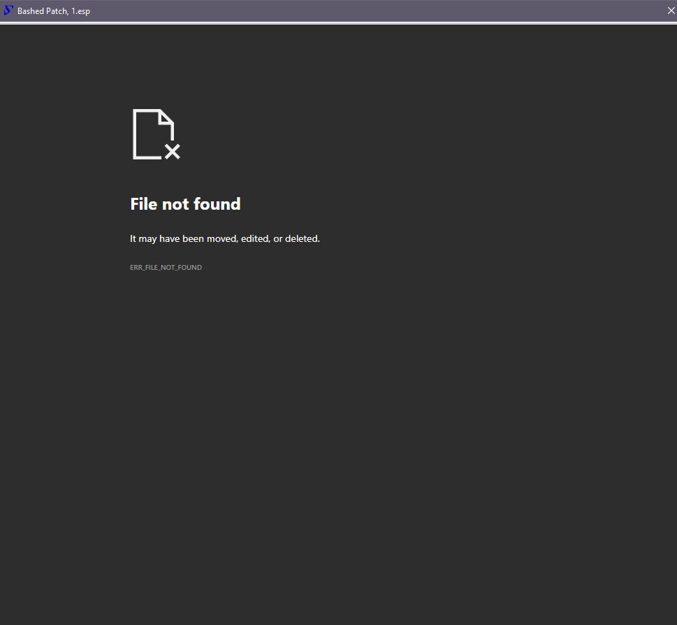Screen dimensions: 677x625
Task: Click the "It may have been moved" message
Action: 224,239
